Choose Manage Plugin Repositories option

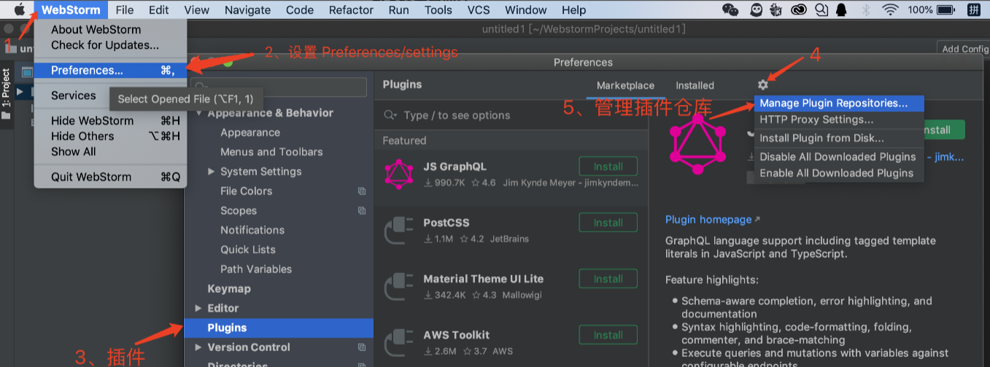[839, 103]
